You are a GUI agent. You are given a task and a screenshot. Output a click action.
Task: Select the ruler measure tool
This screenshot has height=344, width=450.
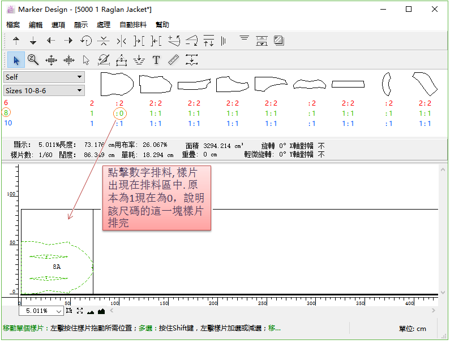tap(174, 60)
